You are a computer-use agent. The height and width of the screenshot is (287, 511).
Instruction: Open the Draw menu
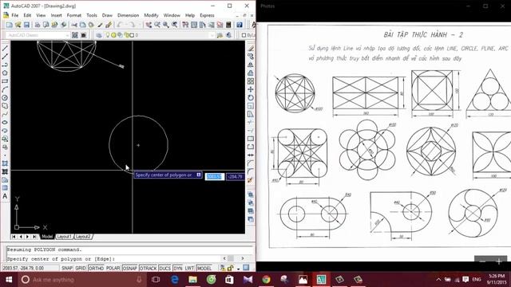pyautogui.click(x=107, y=15)
